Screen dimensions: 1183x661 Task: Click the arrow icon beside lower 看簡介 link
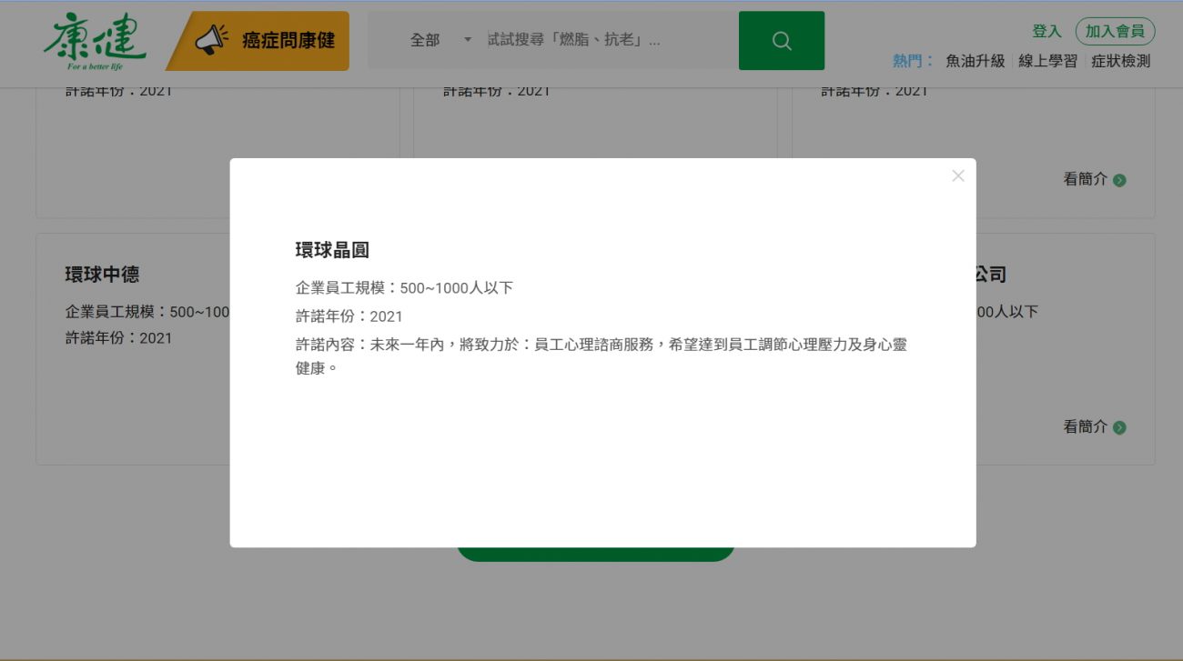pyautogui.click(x=1119, y=427)
